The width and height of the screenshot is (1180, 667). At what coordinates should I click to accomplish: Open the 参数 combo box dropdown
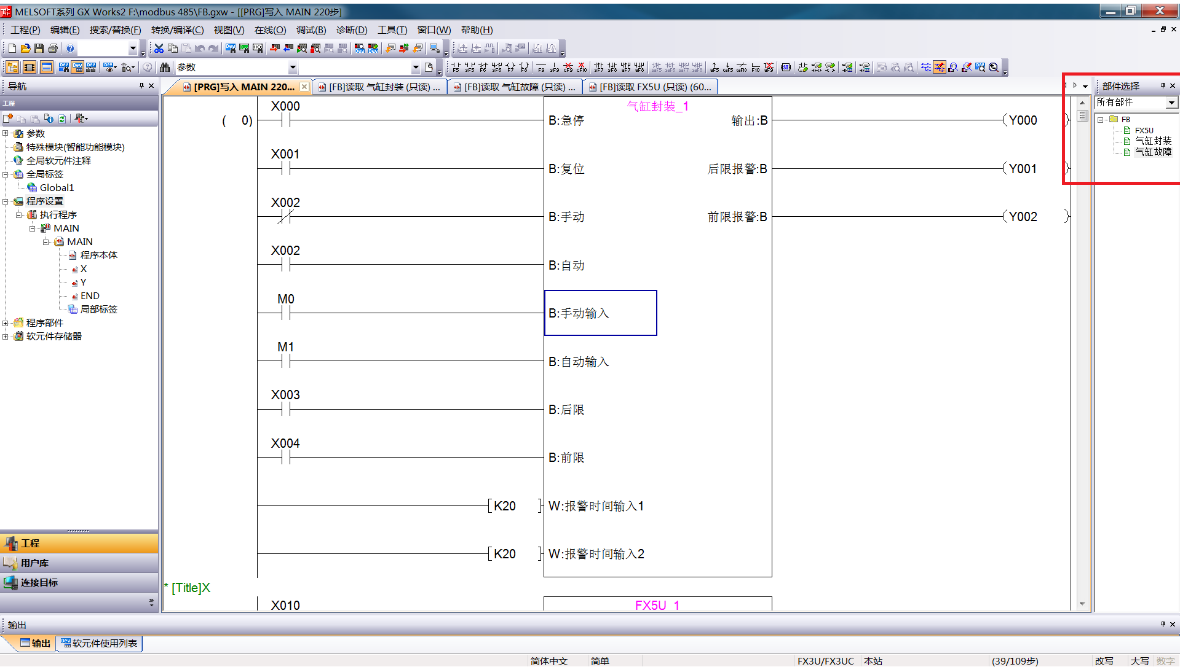coord(293,68)
